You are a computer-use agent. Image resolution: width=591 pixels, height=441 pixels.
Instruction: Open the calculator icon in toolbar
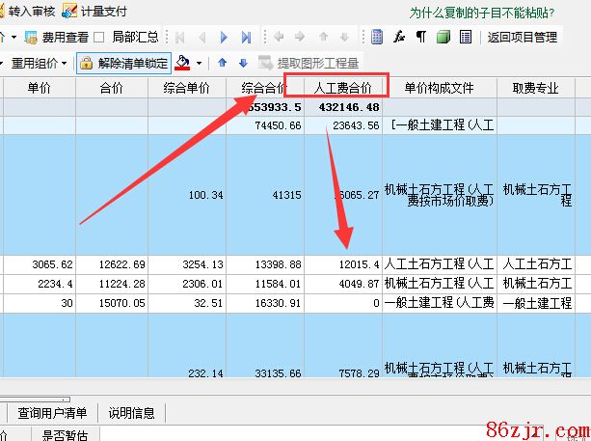pos(378,38)
